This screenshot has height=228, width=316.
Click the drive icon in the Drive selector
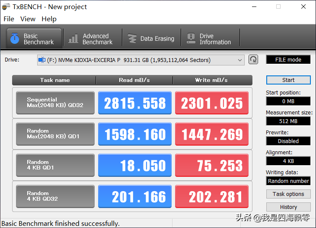(x=42, y=60)
